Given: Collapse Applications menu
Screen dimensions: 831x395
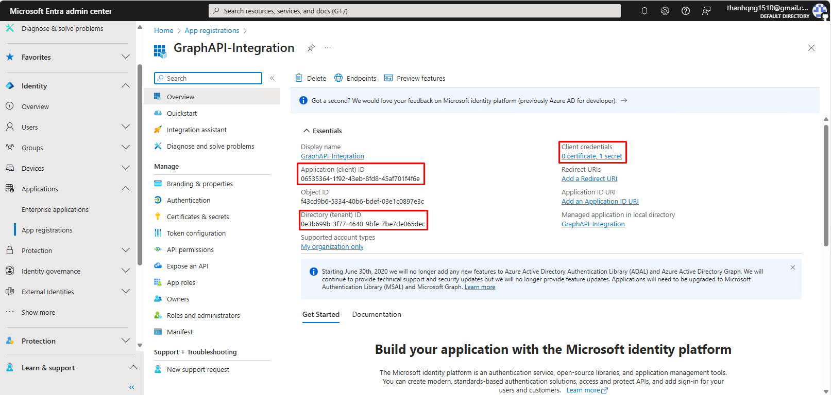Looking at the screenshot, I should (125, 188).
